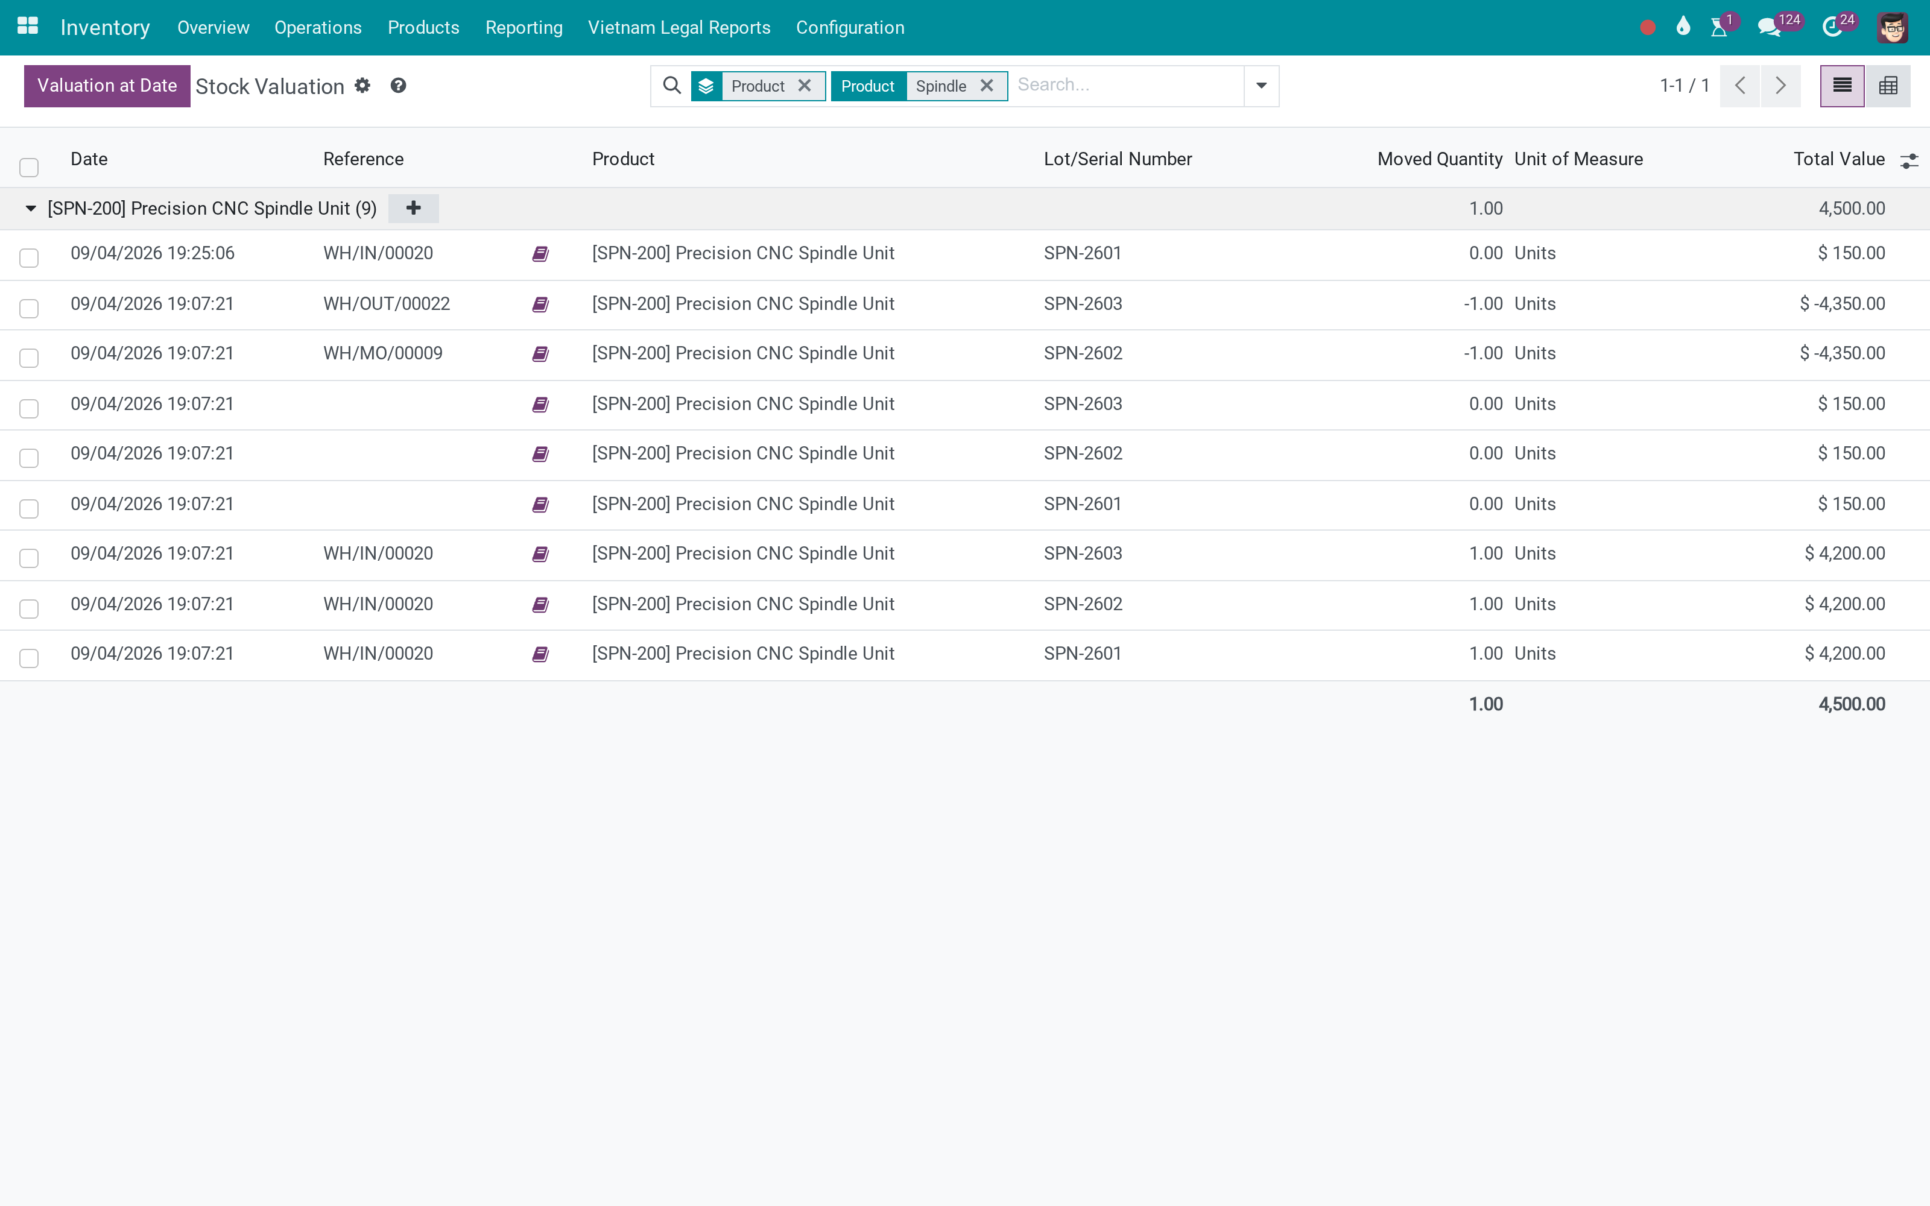Open the Products menu

pyautogui.click(x=423, y=27)
